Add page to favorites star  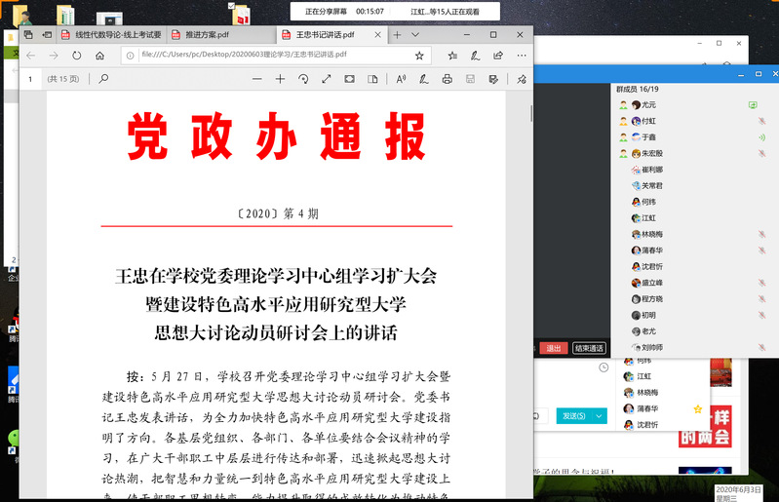tap(419, 56)
